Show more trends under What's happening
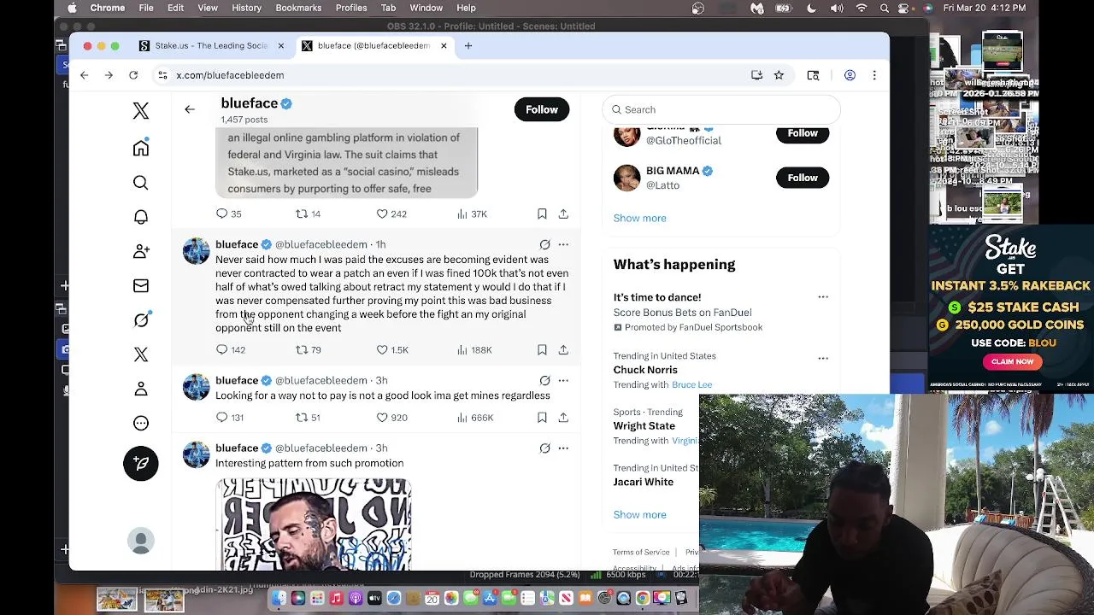The height and width of the screenshot is (615, 1094). coord(639,514)
